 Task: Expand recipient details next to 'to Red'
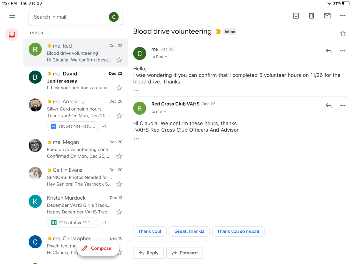[x=159, y=57]
